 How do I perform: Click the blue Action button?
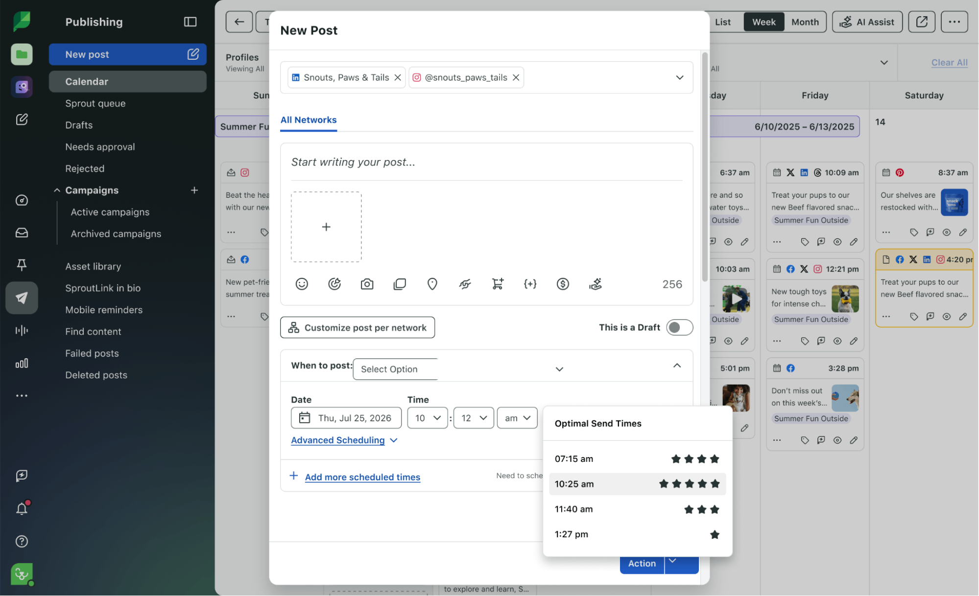click(642, 564)
